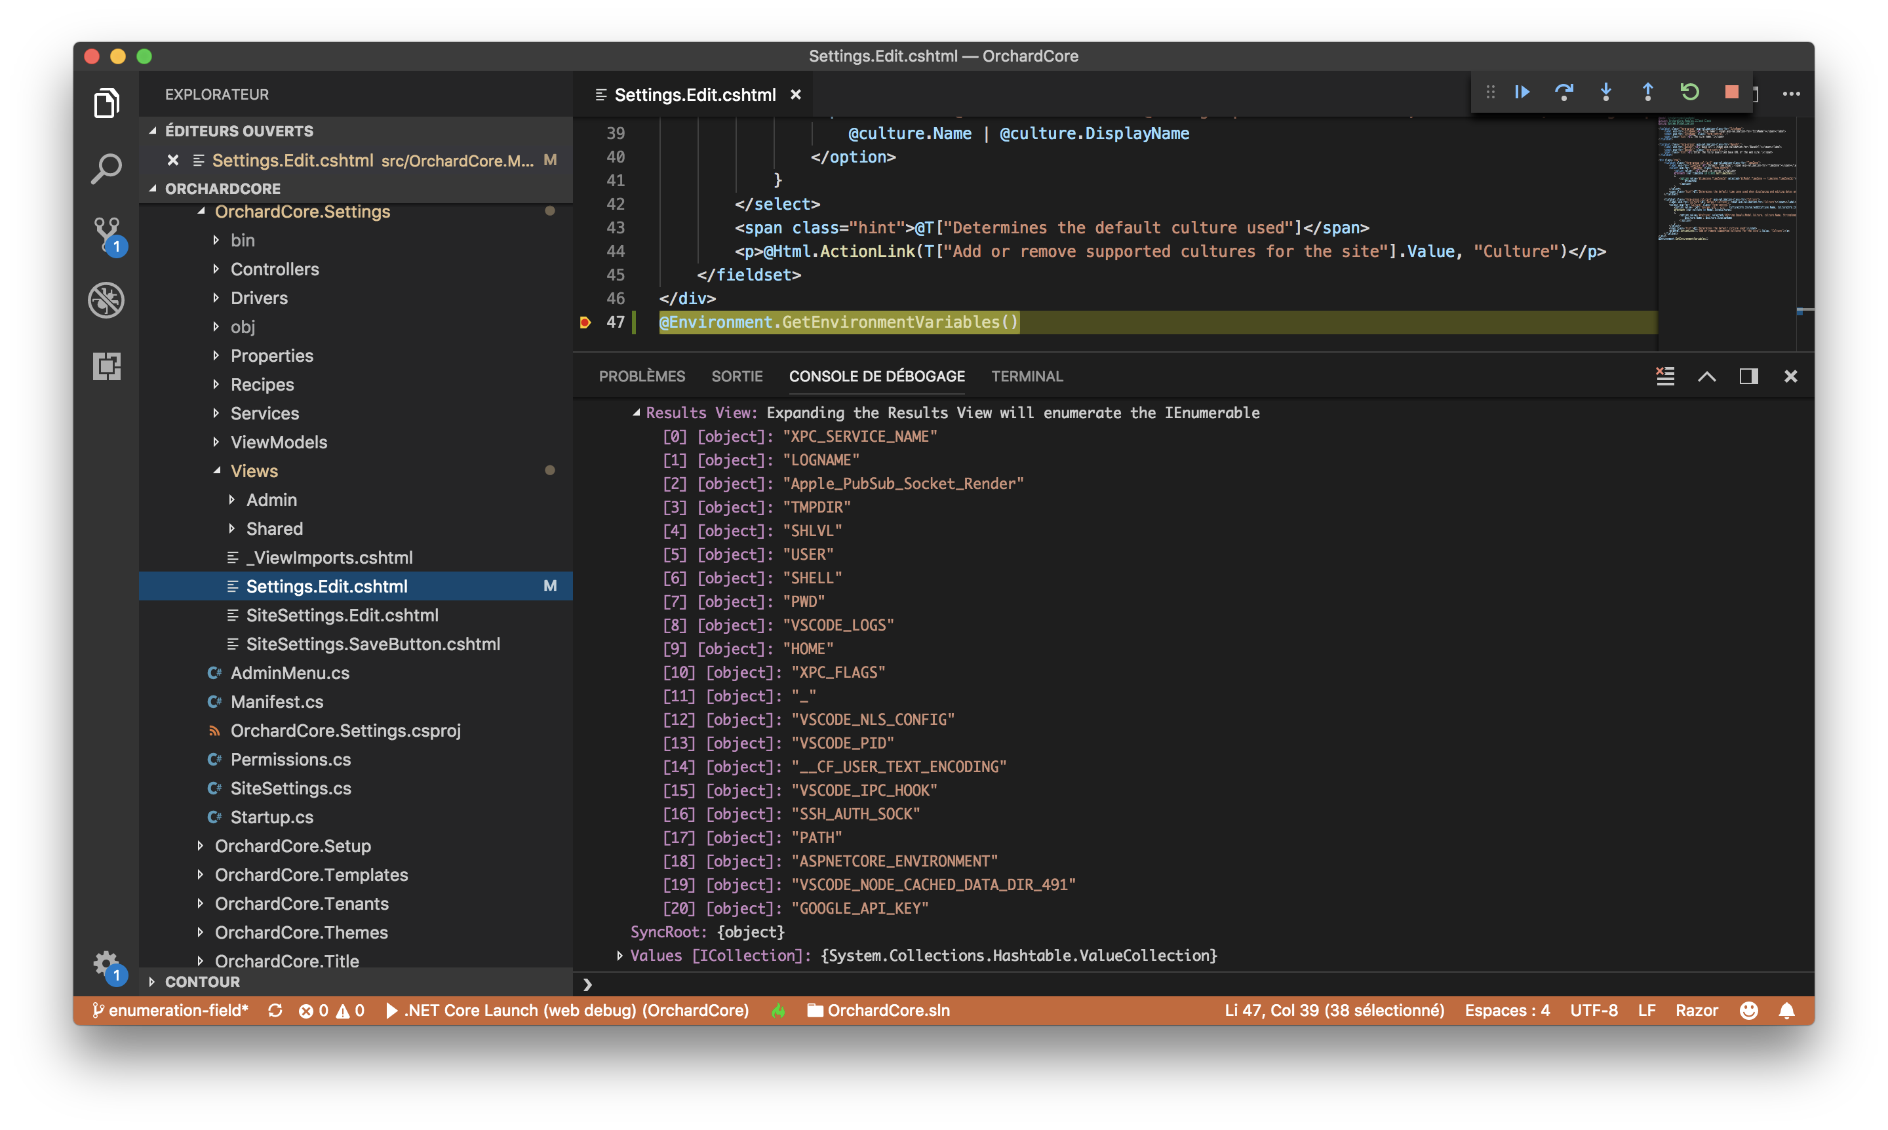
Task: Open the Problèmes tab
Action: (x=642, y=376)
